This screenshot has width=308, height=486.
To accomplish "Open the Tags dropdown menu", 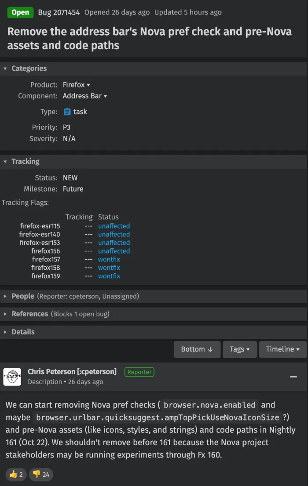I will (240, 349).
